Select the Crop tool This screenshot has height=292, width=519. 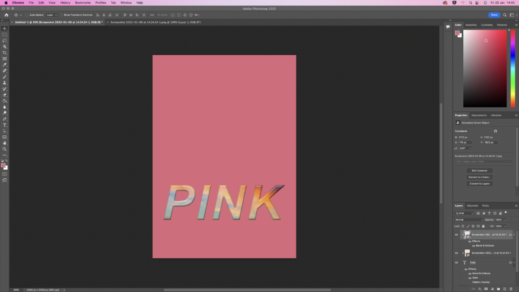coord(5,53)
